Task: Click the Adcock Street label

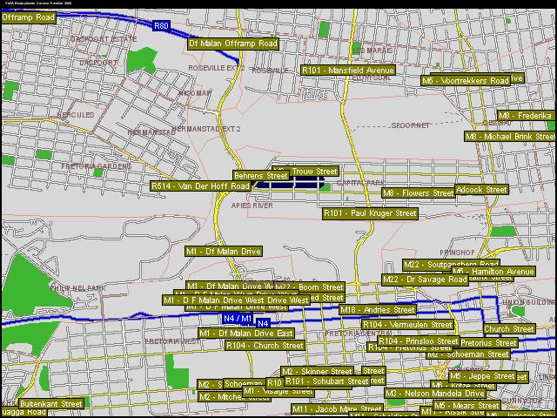Action: (481, 190)
